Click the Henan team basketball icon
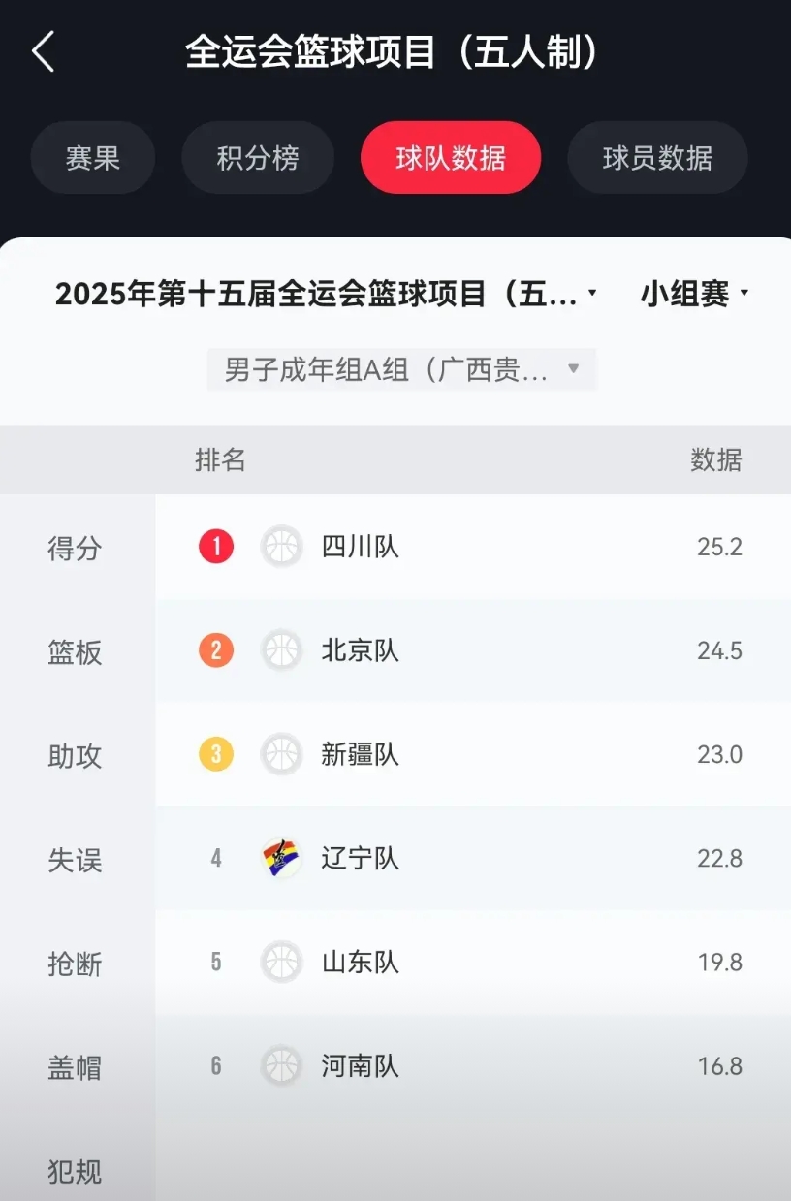The image size is (791, 1201). tap(282, 1066)
